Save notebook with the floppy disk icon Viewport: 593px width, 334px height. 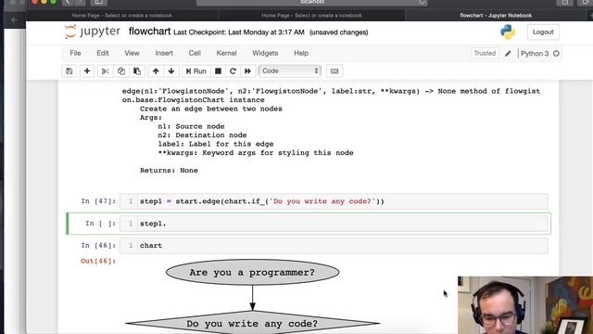pyautogui.click(x=69, y=71)
